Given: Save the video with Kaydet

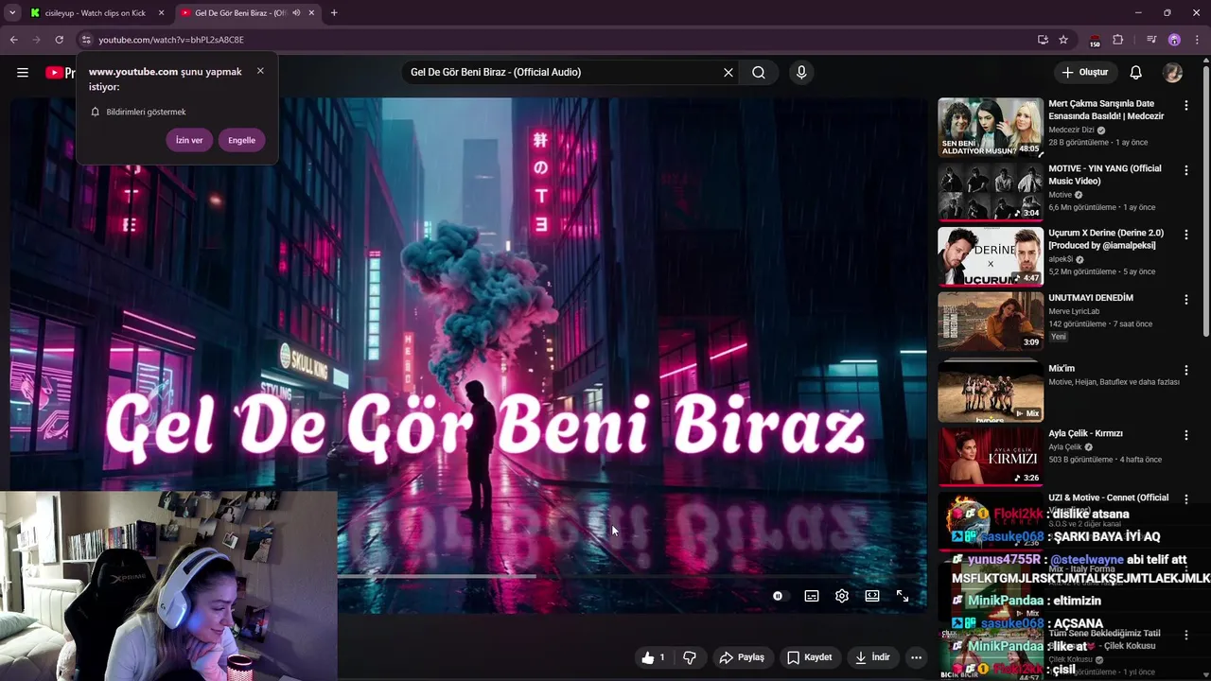Looking at the screenshot, I should (x=810, y=657).
